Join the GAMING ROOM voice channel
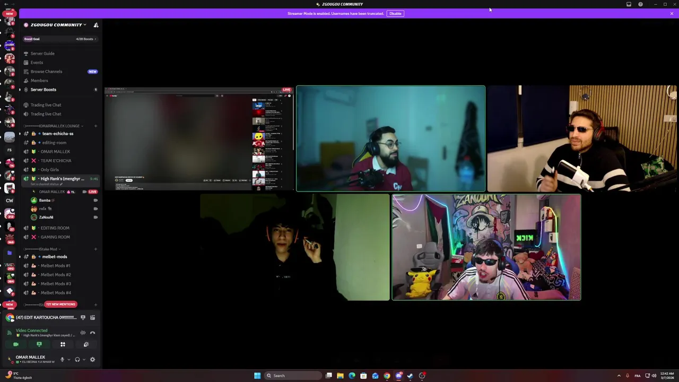679x382 pixels. pyautogui.click(x=55, y=237)
